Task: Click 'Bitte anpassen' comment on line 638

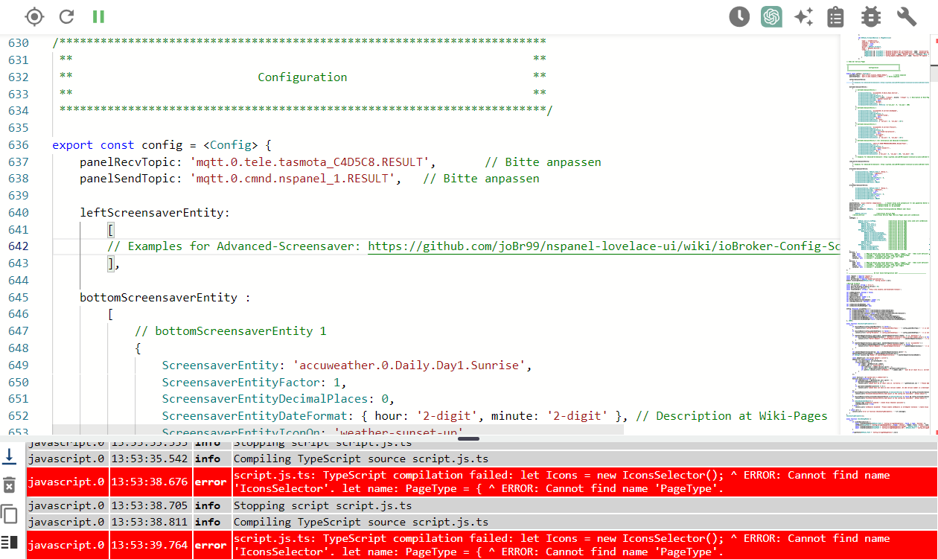Action: [491, 179]
